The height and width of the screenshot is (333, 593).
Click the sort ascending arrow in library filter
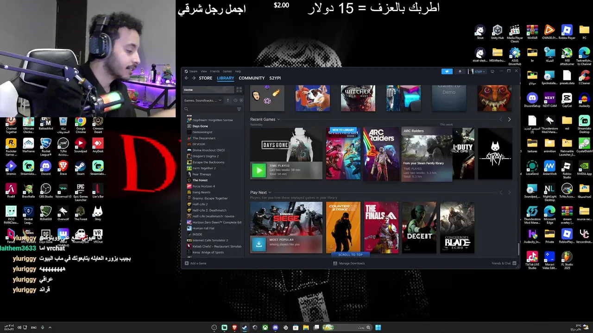(227, 100)
